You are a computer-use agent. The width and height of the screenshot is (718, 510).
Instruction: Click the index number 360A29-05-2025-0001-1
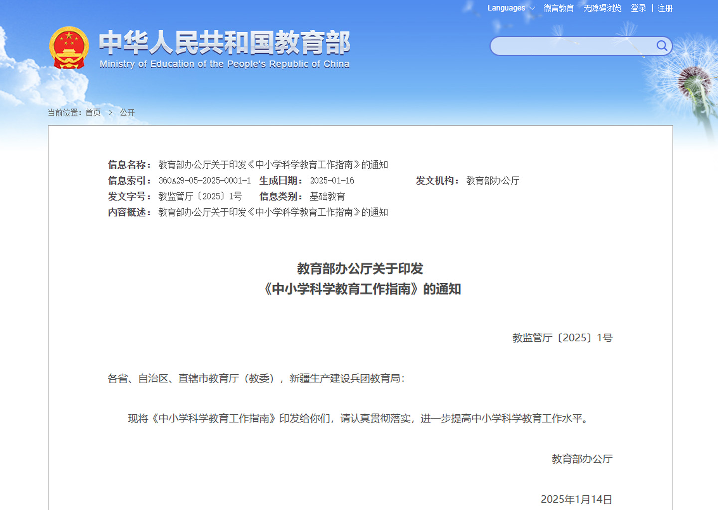click(x=204, y=181)
